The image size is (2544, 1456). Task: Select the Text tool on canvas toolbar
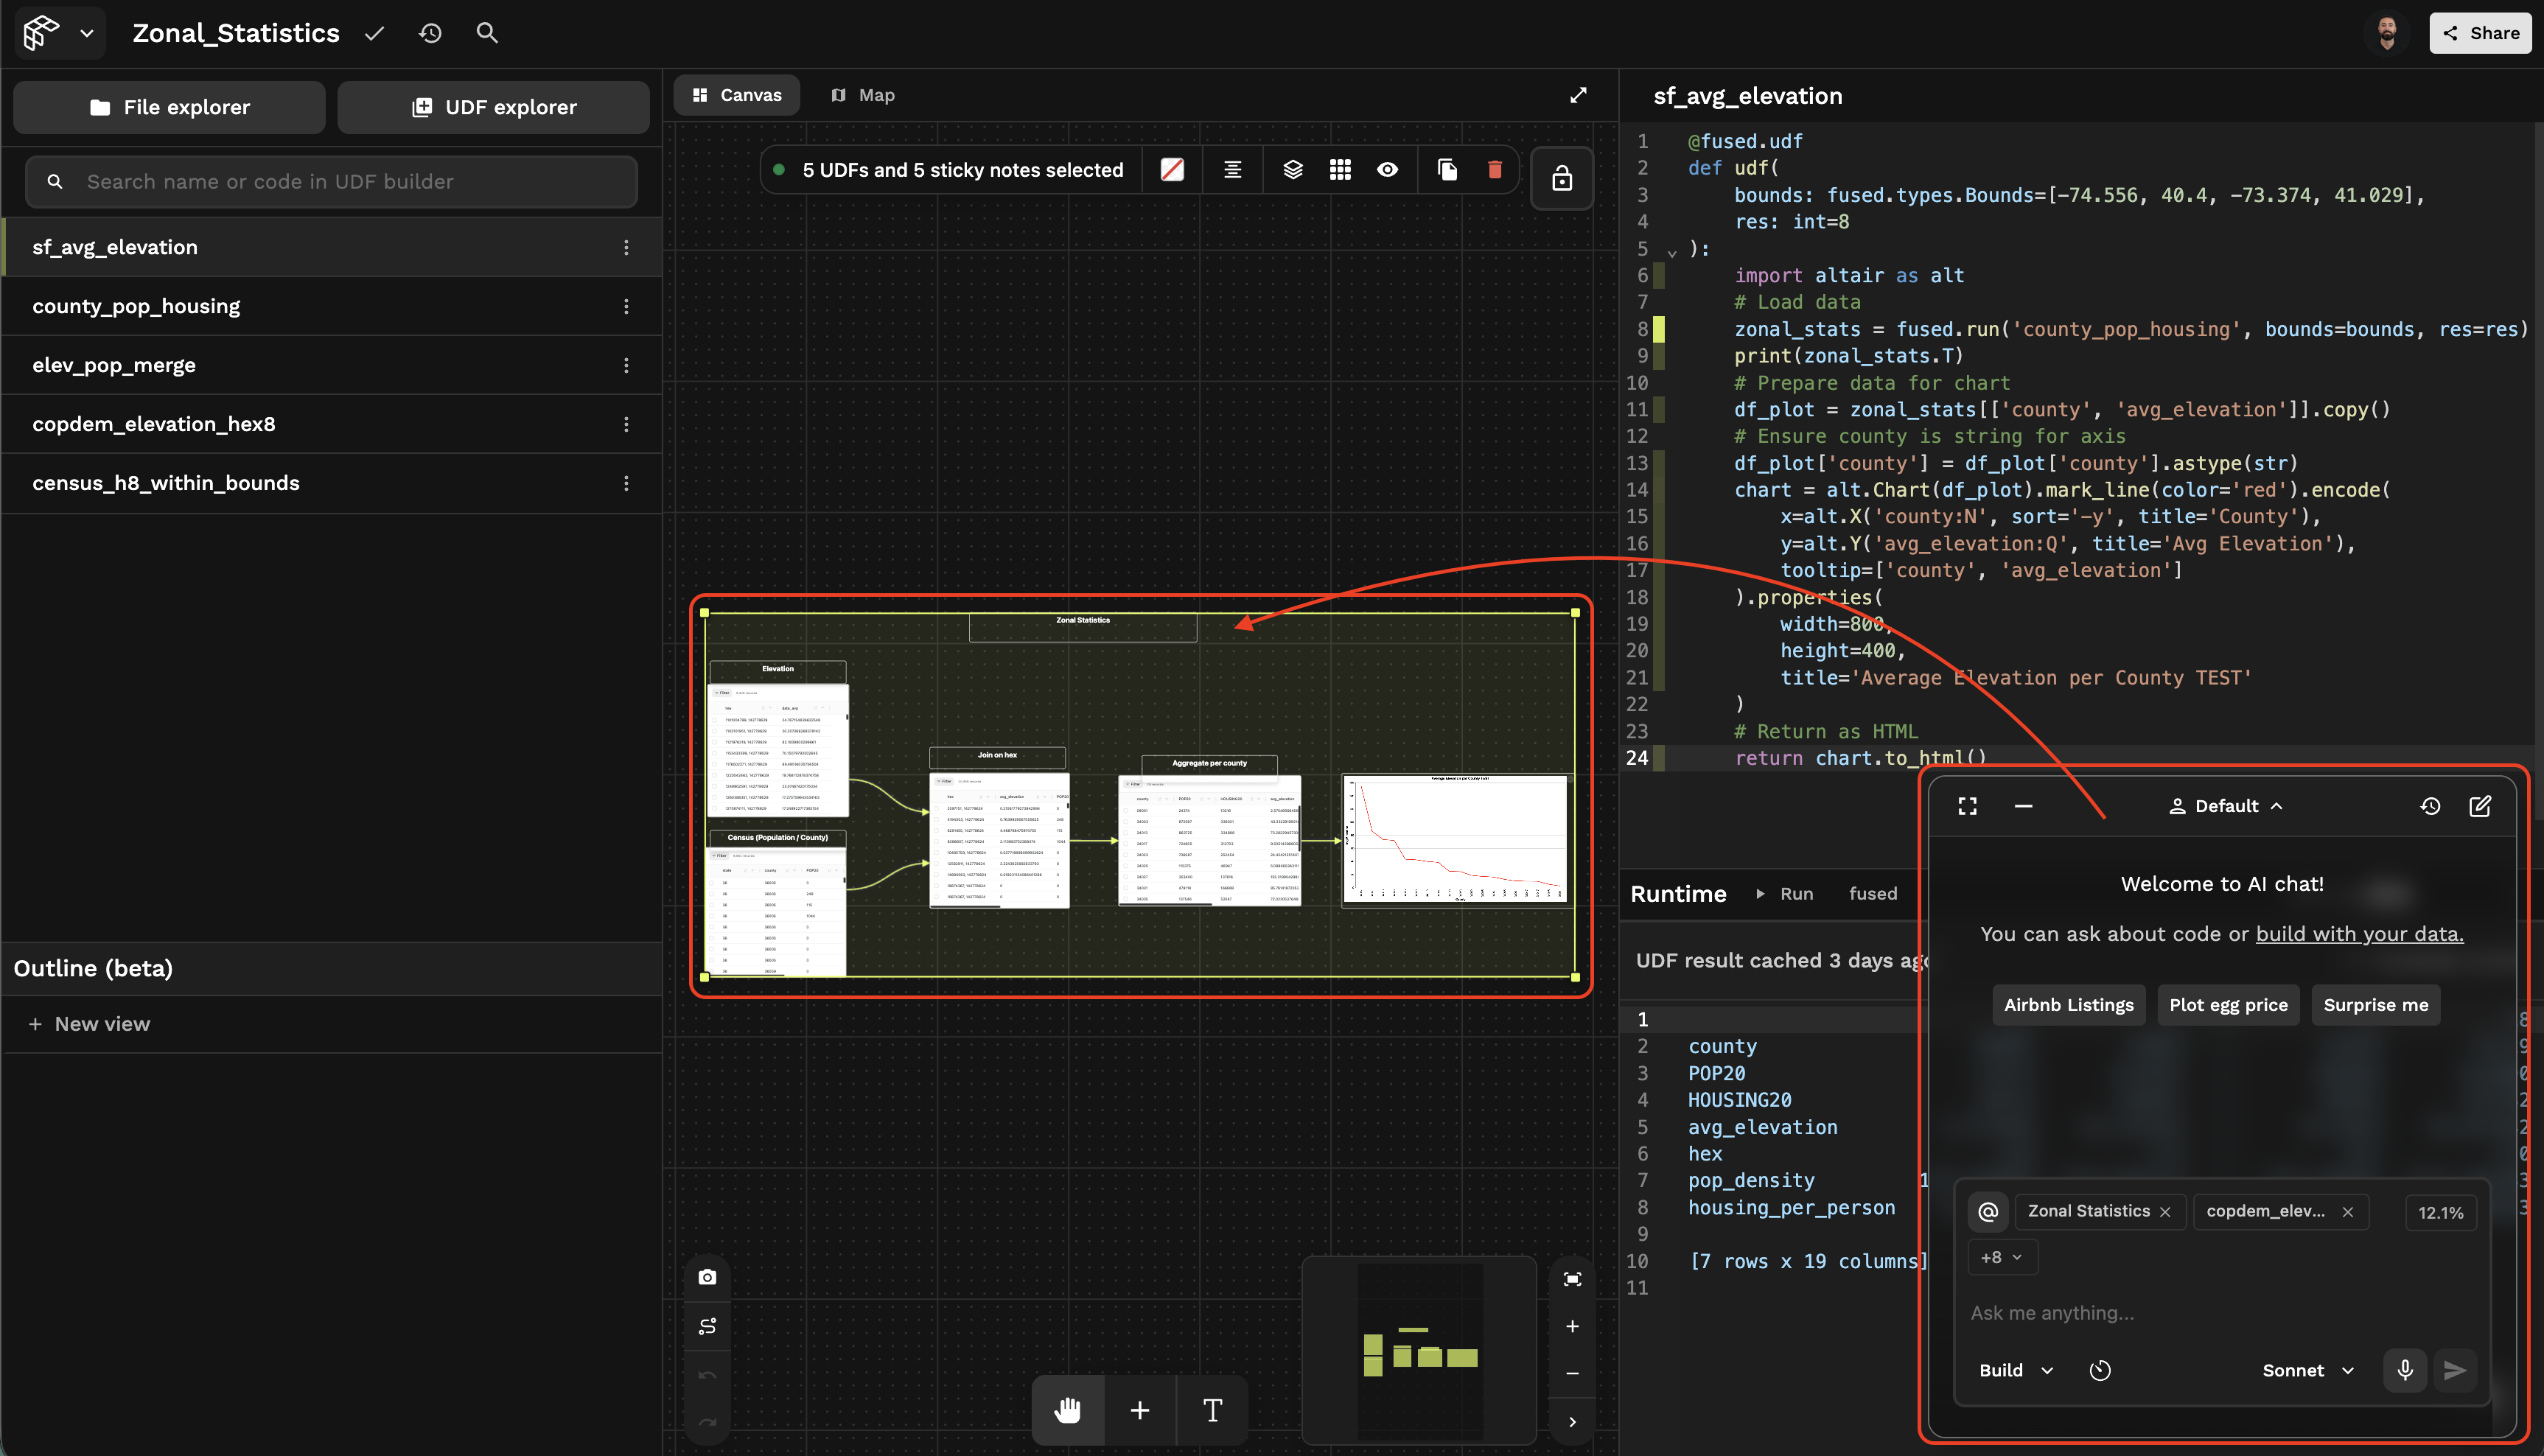1212,1410
